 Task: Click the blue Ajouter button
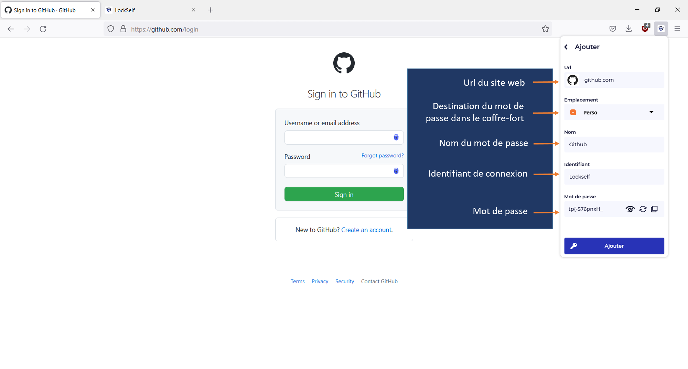614,246
